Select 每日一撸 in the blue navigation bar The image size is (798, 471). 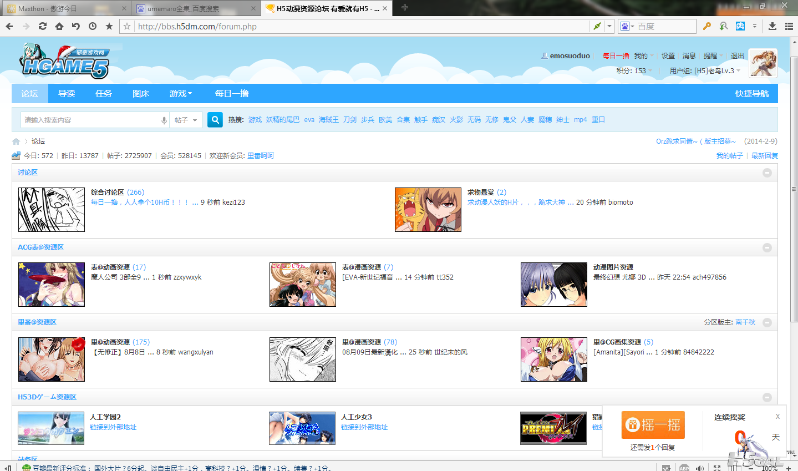coord(232,93)
